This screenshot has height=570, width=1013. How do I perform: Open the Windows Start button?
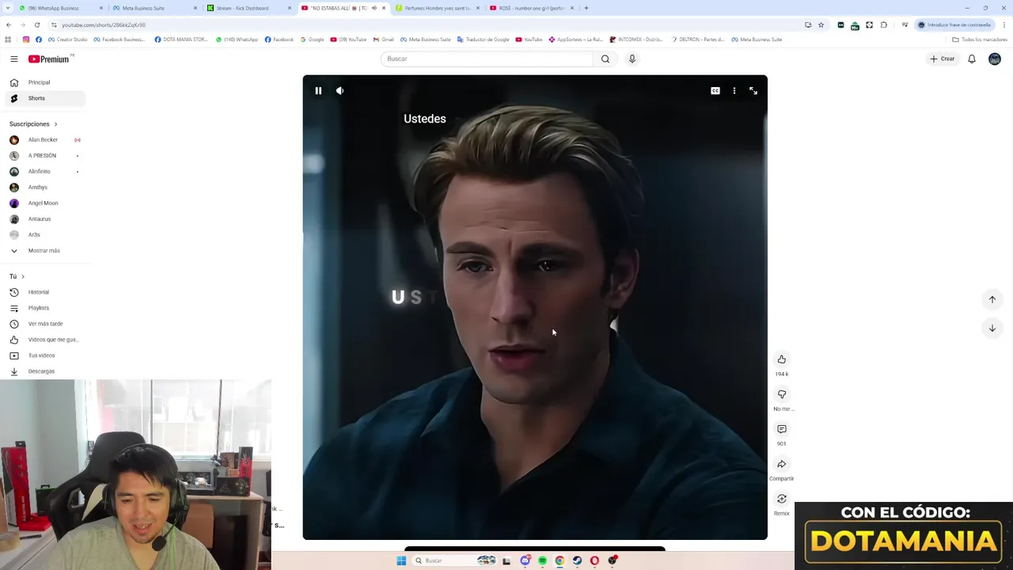[x=401, y=560]
